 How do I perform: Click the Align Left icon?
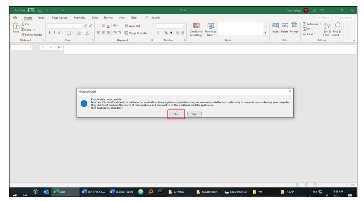[99, 33]
